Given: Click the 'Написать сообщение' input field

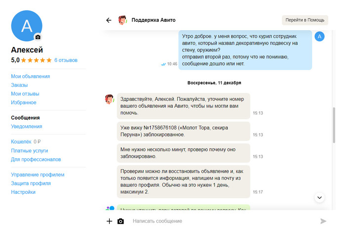Looking at the screenshot, I should point(223,221).
